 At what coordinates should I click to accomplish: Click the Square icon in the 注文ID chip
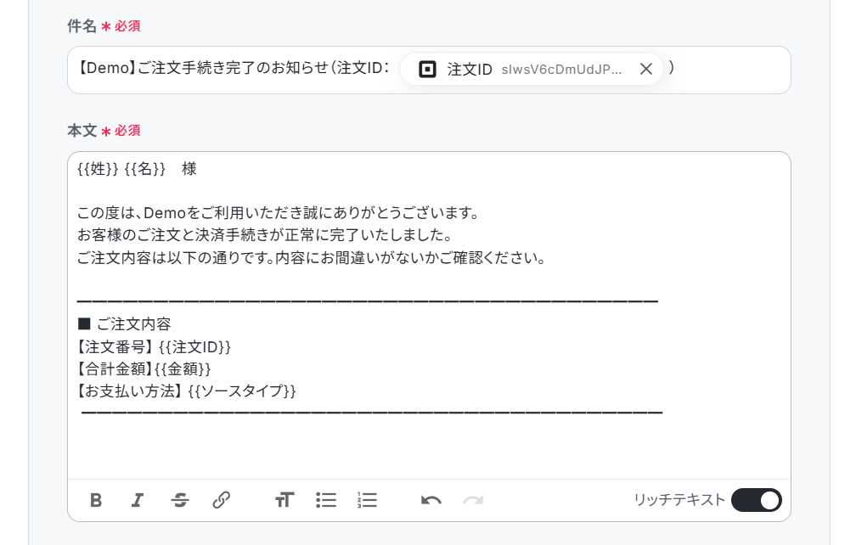point(427,70)
